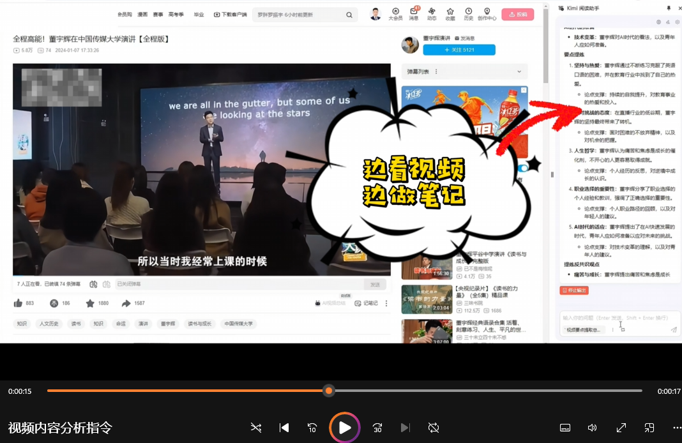Open 记笔记 note-taking button
Viewport: 682px width, 443px height.
click(366, 303)
